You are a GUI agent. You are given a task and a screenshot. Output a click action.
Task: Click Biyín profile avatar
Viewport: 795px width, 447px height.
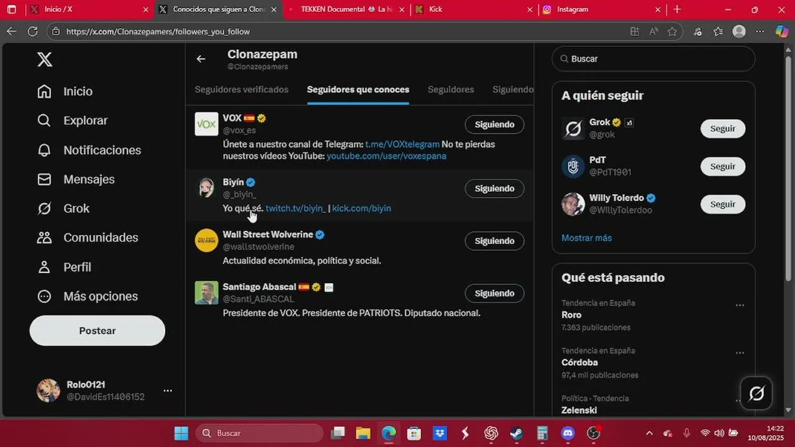207,188
